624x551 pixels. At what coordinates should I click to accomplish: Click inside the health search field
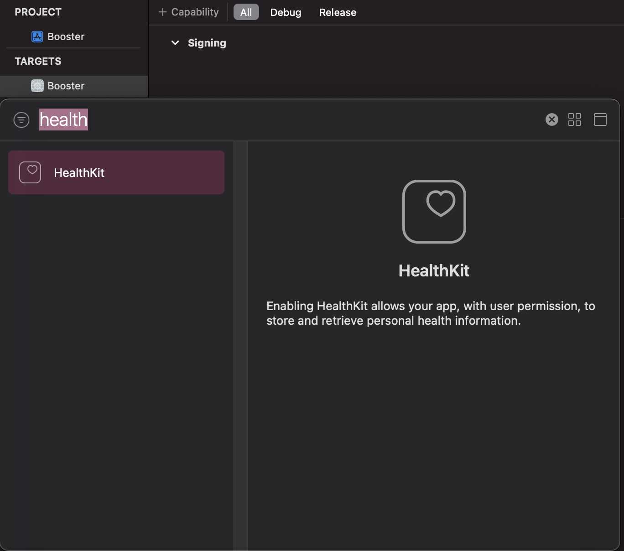pos(63,120)
